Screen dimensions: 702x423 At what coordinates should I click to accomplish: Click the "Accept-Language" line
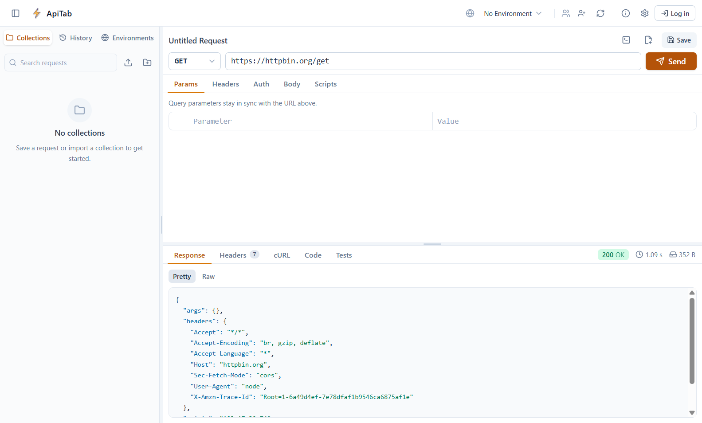tap(232, 353)
